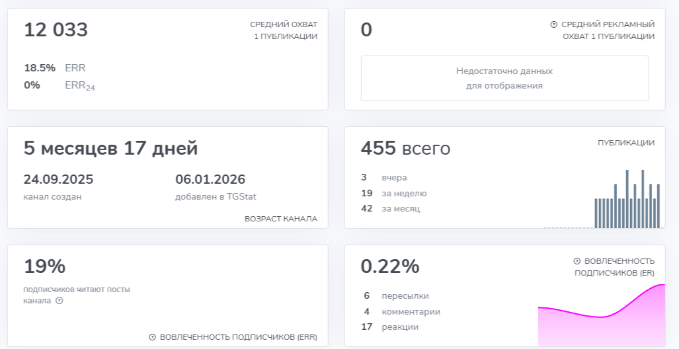Click the реакции row
The width and height of the screenshot is (679, 349).
click(x=390, y=327)
